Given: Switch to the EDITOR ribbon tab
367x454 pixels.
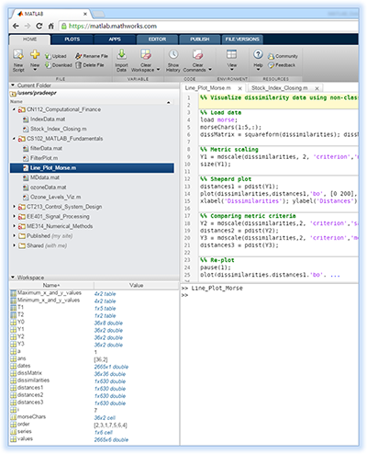Looking at the screenshot, I should pyautogui.click(x=157, y=40).
